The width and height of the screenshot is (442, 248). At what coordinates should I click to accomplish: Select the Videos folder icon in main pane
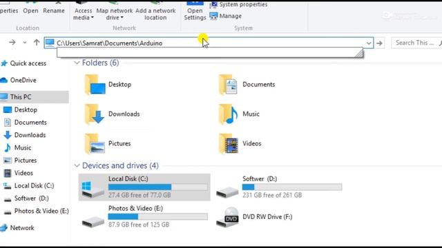[x=229, y=143]
